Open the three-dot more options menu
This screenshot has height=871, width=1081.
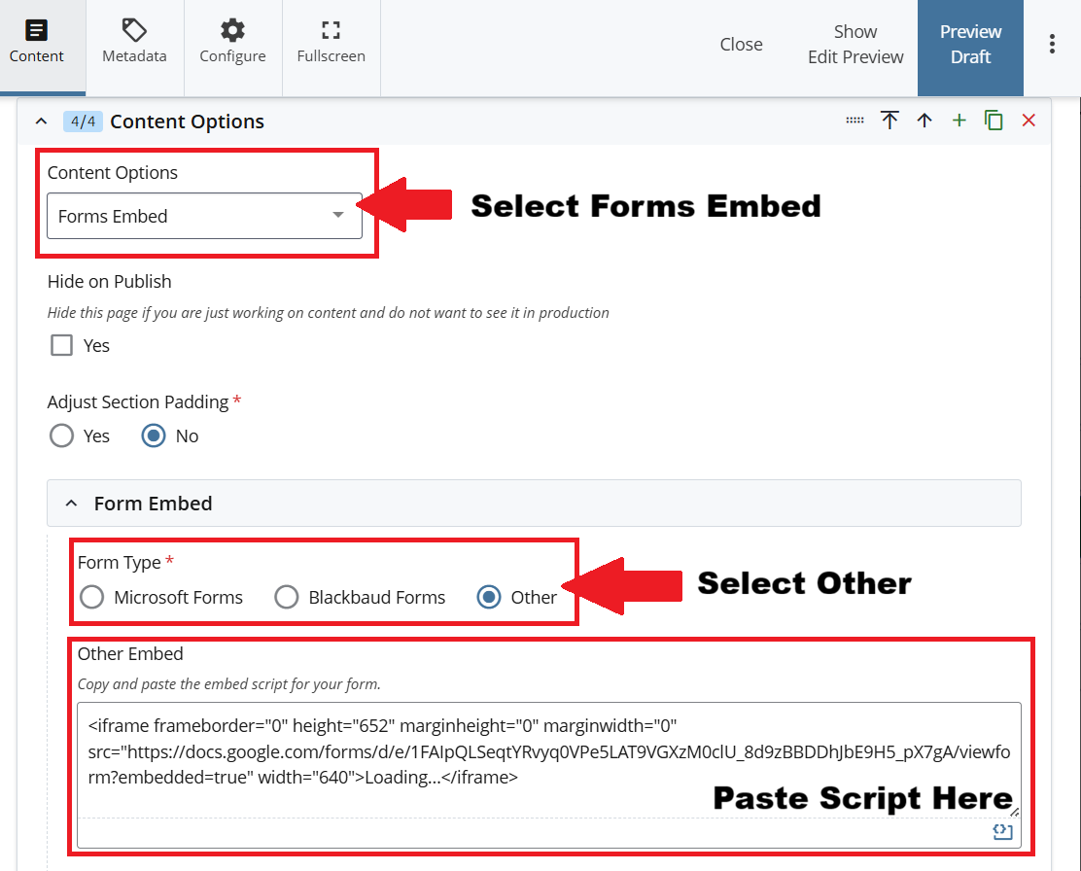click(1052, 45)
